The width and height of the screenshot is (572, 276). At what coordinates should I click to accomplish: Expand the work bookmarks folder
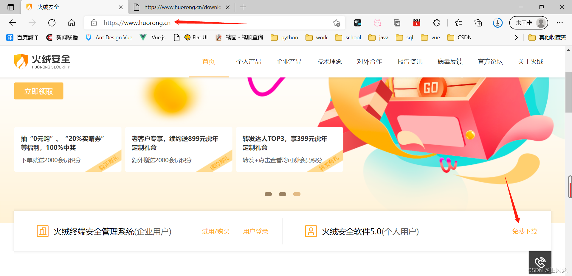[317, 38]
